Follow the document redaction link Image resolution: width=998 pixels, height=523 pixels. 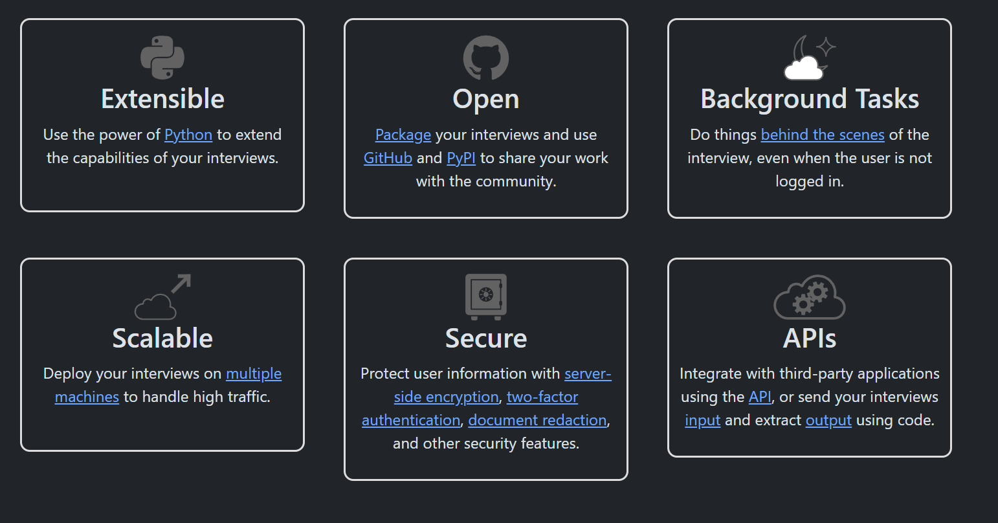tap(537, 420)
